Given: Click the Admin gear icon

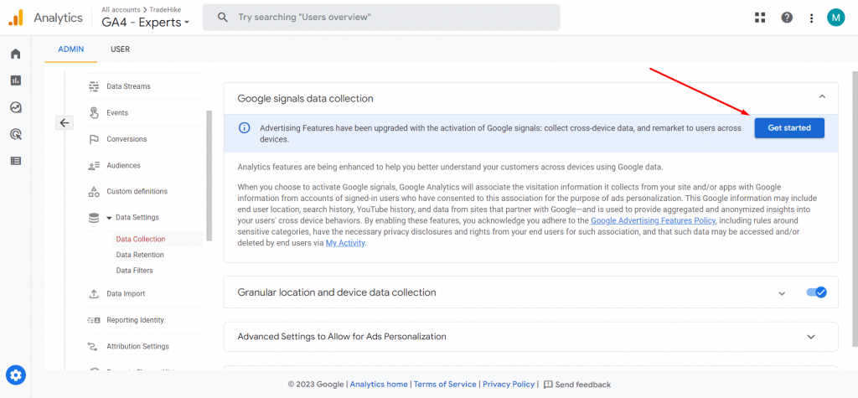Looking at the screenshot, I should coord(15,375).
